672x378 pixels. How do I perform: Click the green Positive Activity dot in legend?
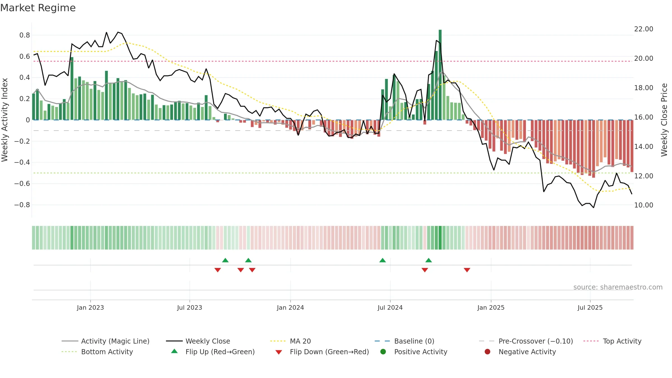point(383,352)
